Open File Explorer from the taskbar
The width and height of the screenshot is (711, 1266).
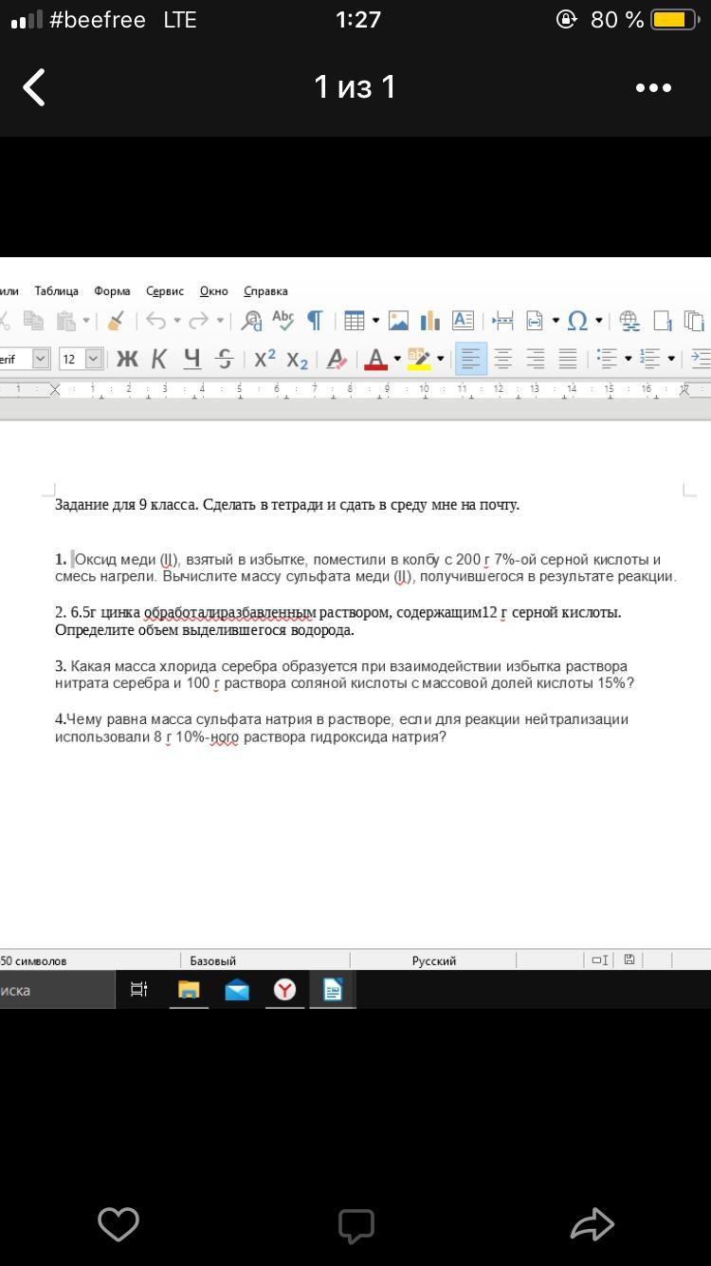pyautogui.click(x=190, y=990)
